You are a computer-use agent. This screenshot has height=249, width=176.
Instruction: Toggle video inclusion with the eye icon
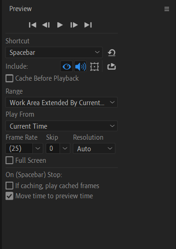tap(67, 66)
